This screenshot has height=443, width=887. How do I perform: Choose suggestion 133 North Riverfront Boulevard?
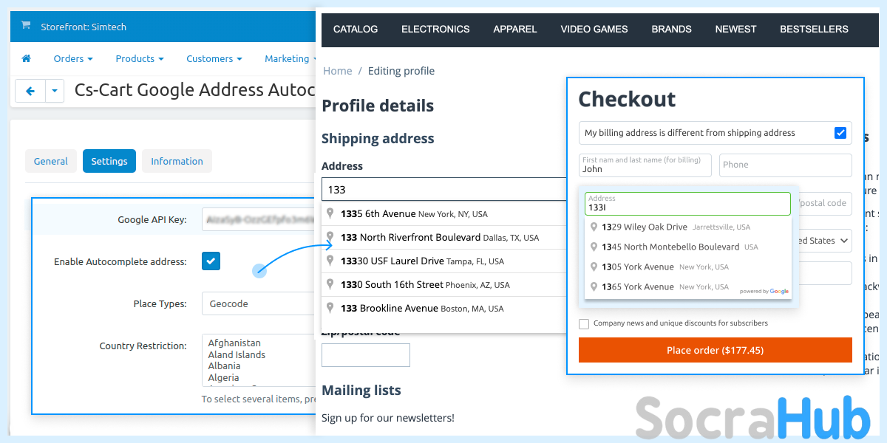click(444, 238)
